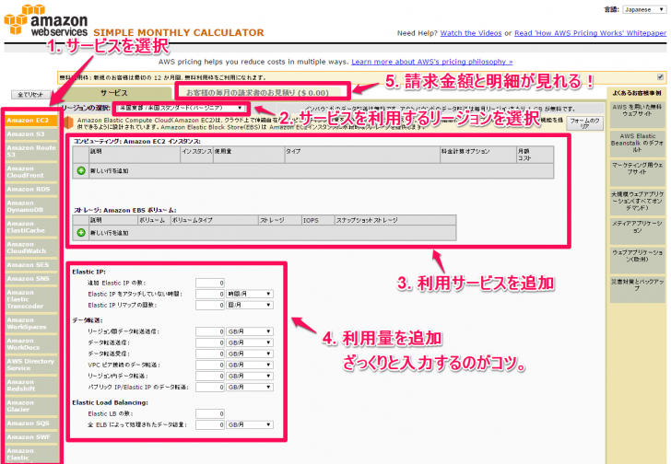Select AWS Directory Service in sidebar
Screen dimensions: 671x464
click(31, 365)
